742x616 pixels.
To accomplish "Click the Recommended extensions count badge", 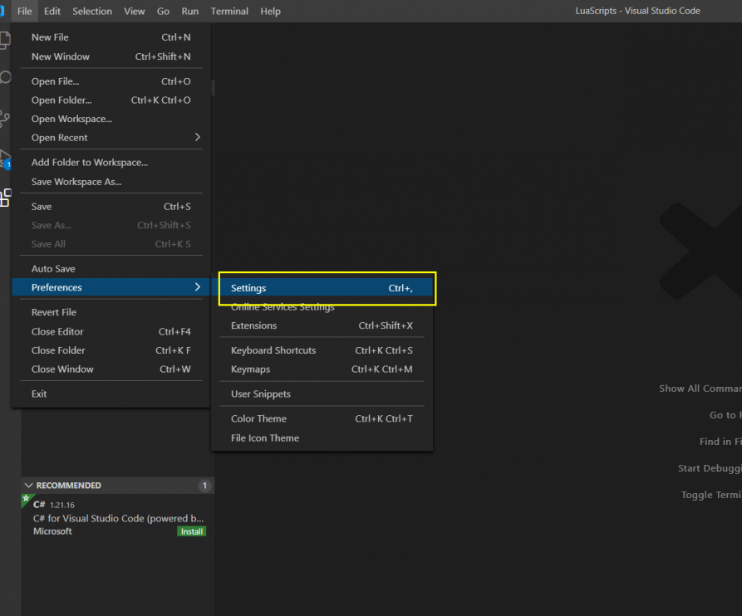I will click(x=204, y=486).
